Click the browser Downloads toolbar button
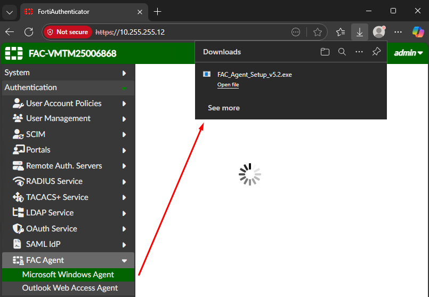429x297 pixels. click(360, 33)
